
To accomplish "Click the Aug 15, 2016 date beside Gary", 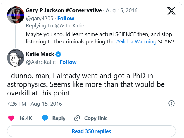I will [x=121, y=10].
